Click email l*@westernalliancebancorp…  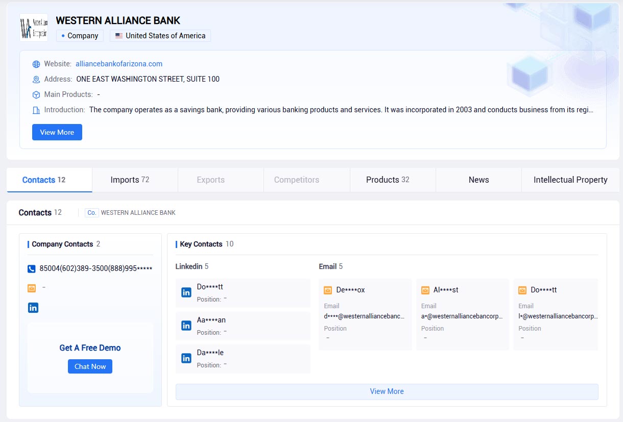click(558, 316)
